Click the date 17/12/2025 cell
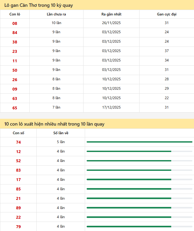Image resolution: width=194 pixels, height=231 pixels. [x=111, y=107]
